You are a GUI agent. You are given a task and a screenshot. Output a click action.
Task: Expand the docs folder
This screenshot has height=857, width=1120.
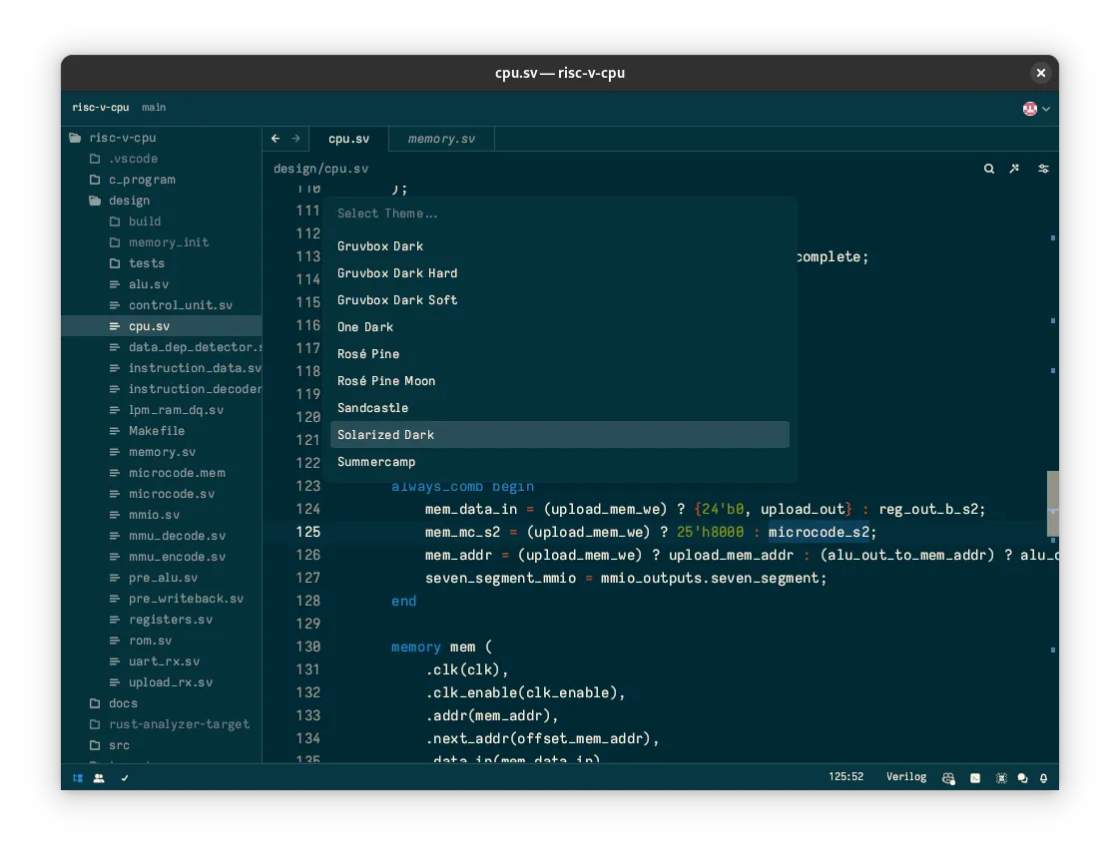122,703
